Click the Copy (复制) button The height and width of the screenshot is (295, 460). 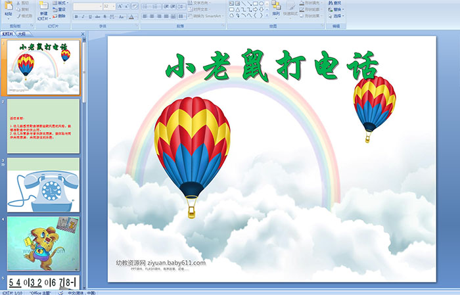pyautogui.click(x=23, y=9)
